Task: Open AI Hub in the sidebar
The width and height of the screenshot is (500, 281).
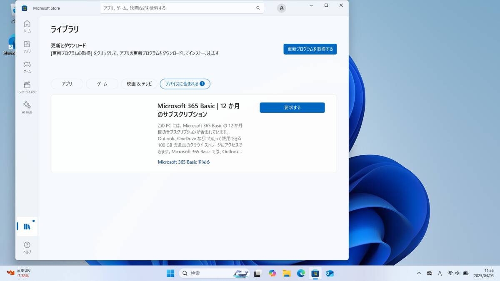Action: 27,107
